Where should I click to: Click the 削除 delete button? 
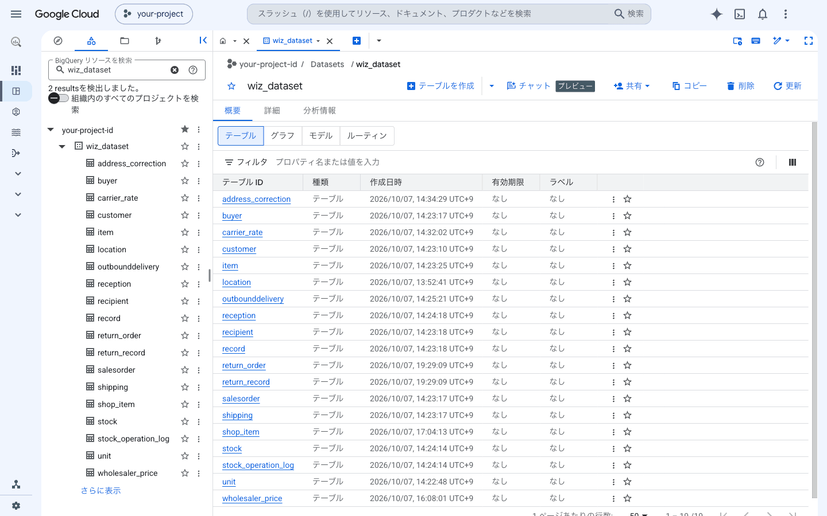point(740,86)
